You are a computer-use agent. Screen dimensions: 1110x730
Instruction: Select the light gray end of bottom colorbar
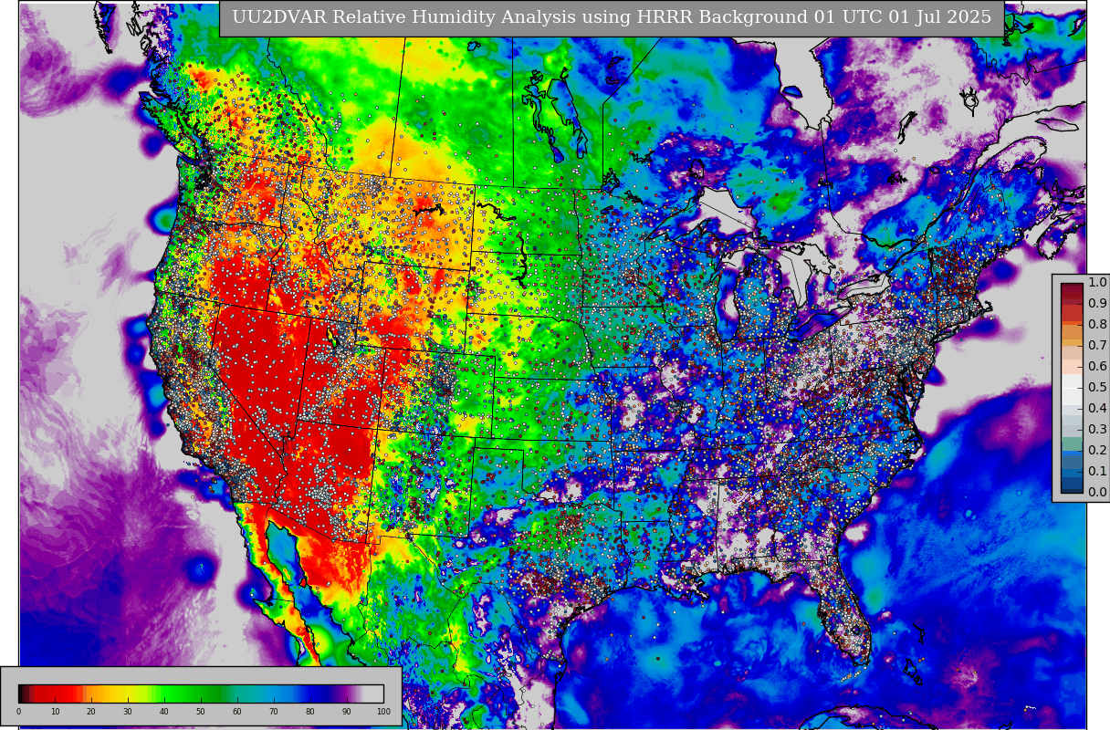pyautogui.click(x=373, y=693)
